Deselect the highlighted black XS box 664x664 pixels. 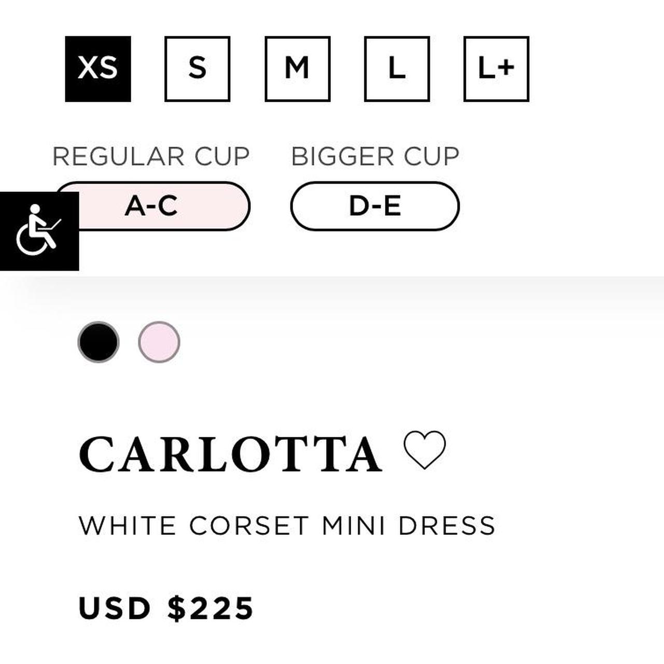pyautogui.click(x=98, y=68)
